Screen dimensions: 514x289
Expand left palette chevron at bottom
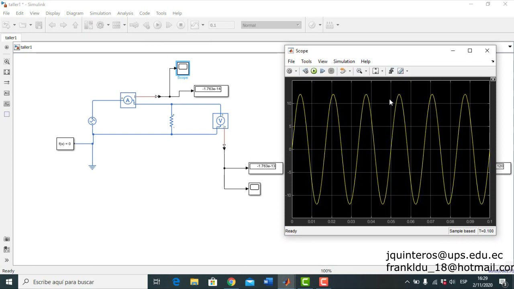coord(6,260)
